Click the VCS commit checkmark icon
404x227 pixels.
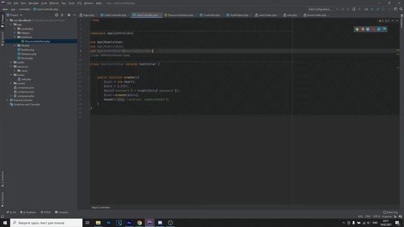tap(377, 9)
